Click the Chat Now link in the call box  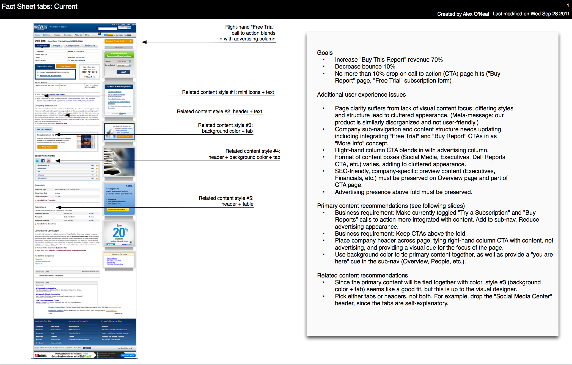91,77
